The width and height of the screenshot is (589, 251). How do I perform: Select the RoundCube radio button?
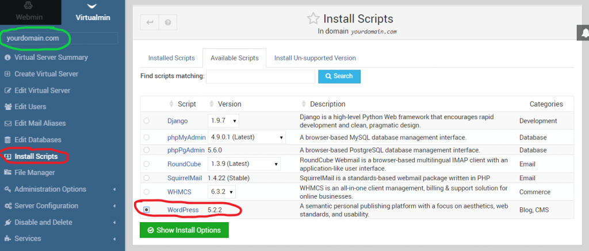pyautogui.click(x=147, y=164)
